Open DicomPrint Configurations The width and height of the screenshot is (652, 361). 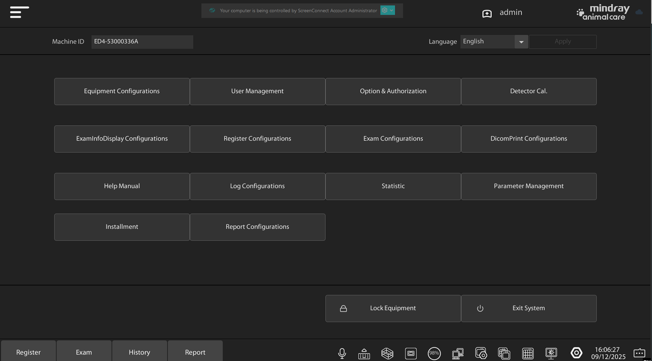coord(529,139)
